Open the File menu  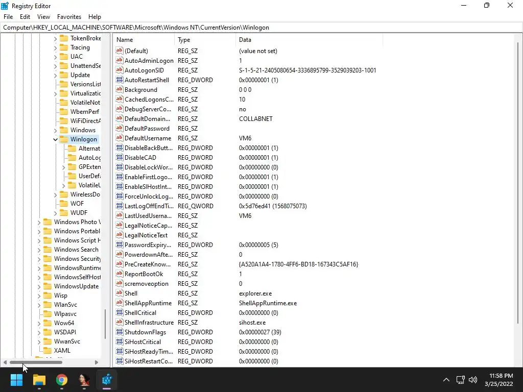(x=8, y=17)
